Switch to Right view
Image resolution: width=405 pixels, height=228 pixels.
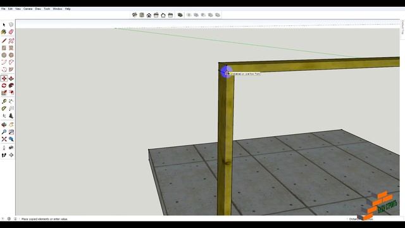(x=156, y=15)
